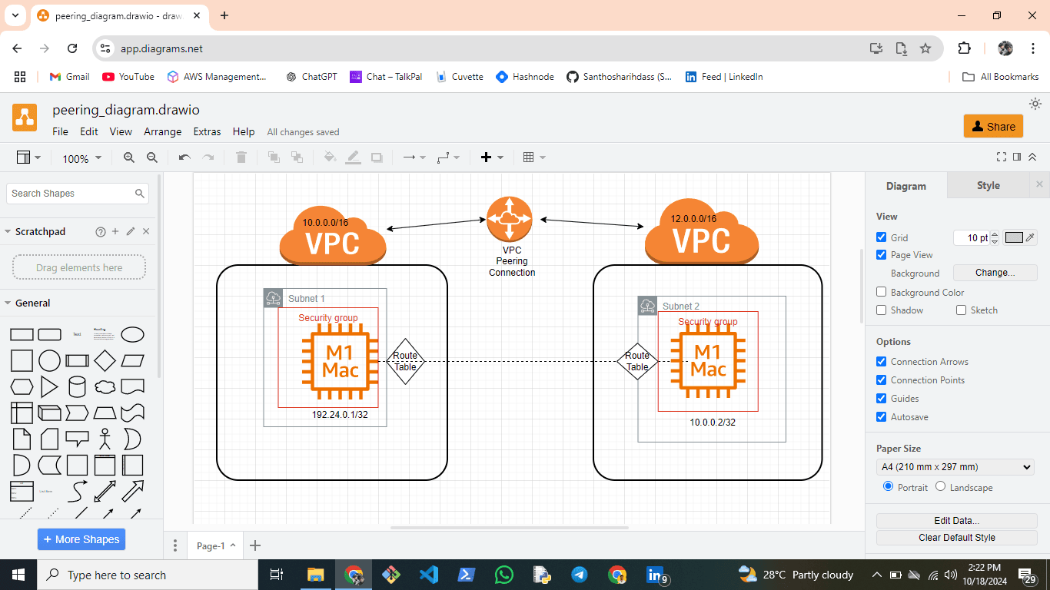Image resolution: width=1050 pixels, height=590 pixels.
Task: Toggle the Autosave checkbox
Action: [x=882, y=417]
